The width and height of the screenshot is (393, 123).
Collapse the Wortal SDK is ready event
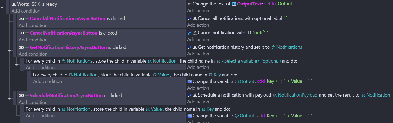[3, 8]
